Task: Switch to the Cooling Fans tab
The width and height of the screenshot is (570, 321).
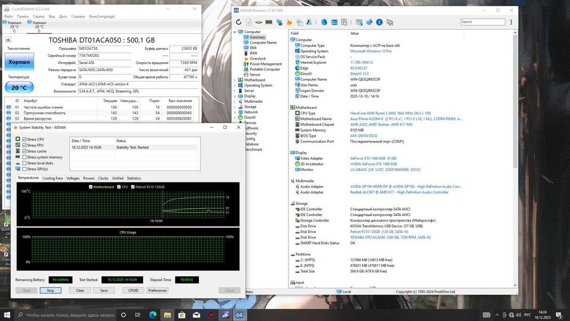Action: pyautogui.click(x=52, y=178)
